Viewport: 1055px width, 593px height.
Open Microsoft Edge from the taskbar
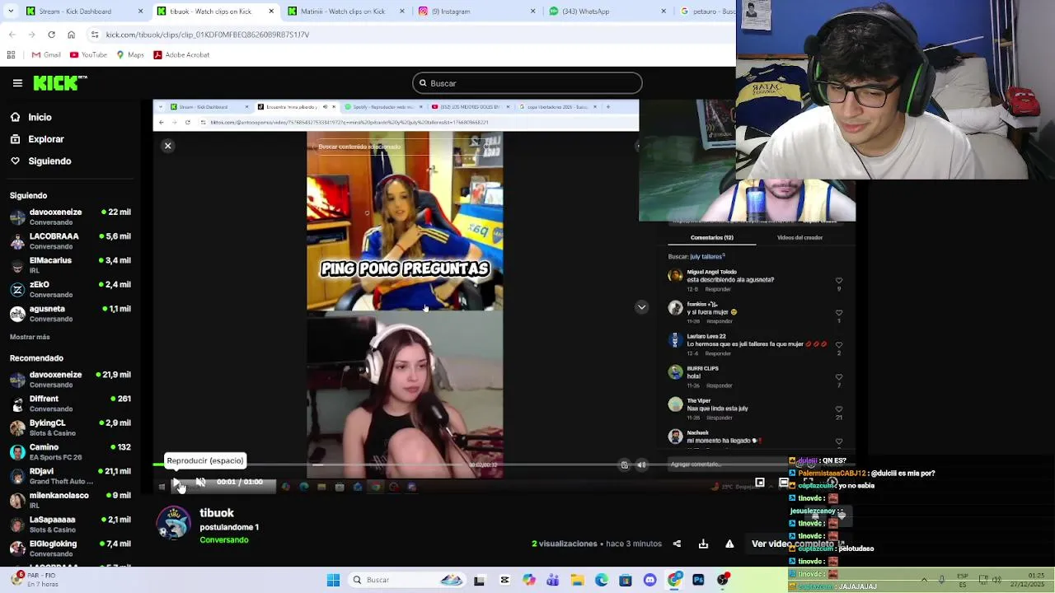602,580
